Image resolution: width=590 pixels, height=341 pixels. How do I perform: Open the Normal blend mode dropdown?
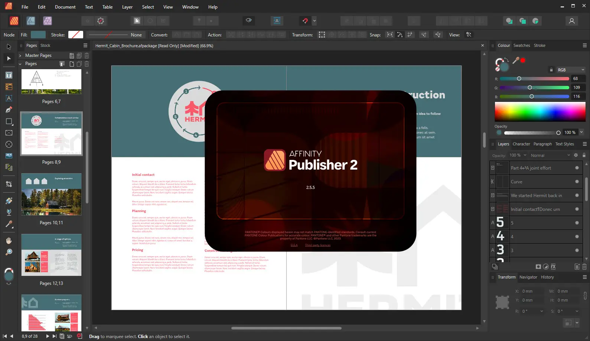tap(550, 155)
